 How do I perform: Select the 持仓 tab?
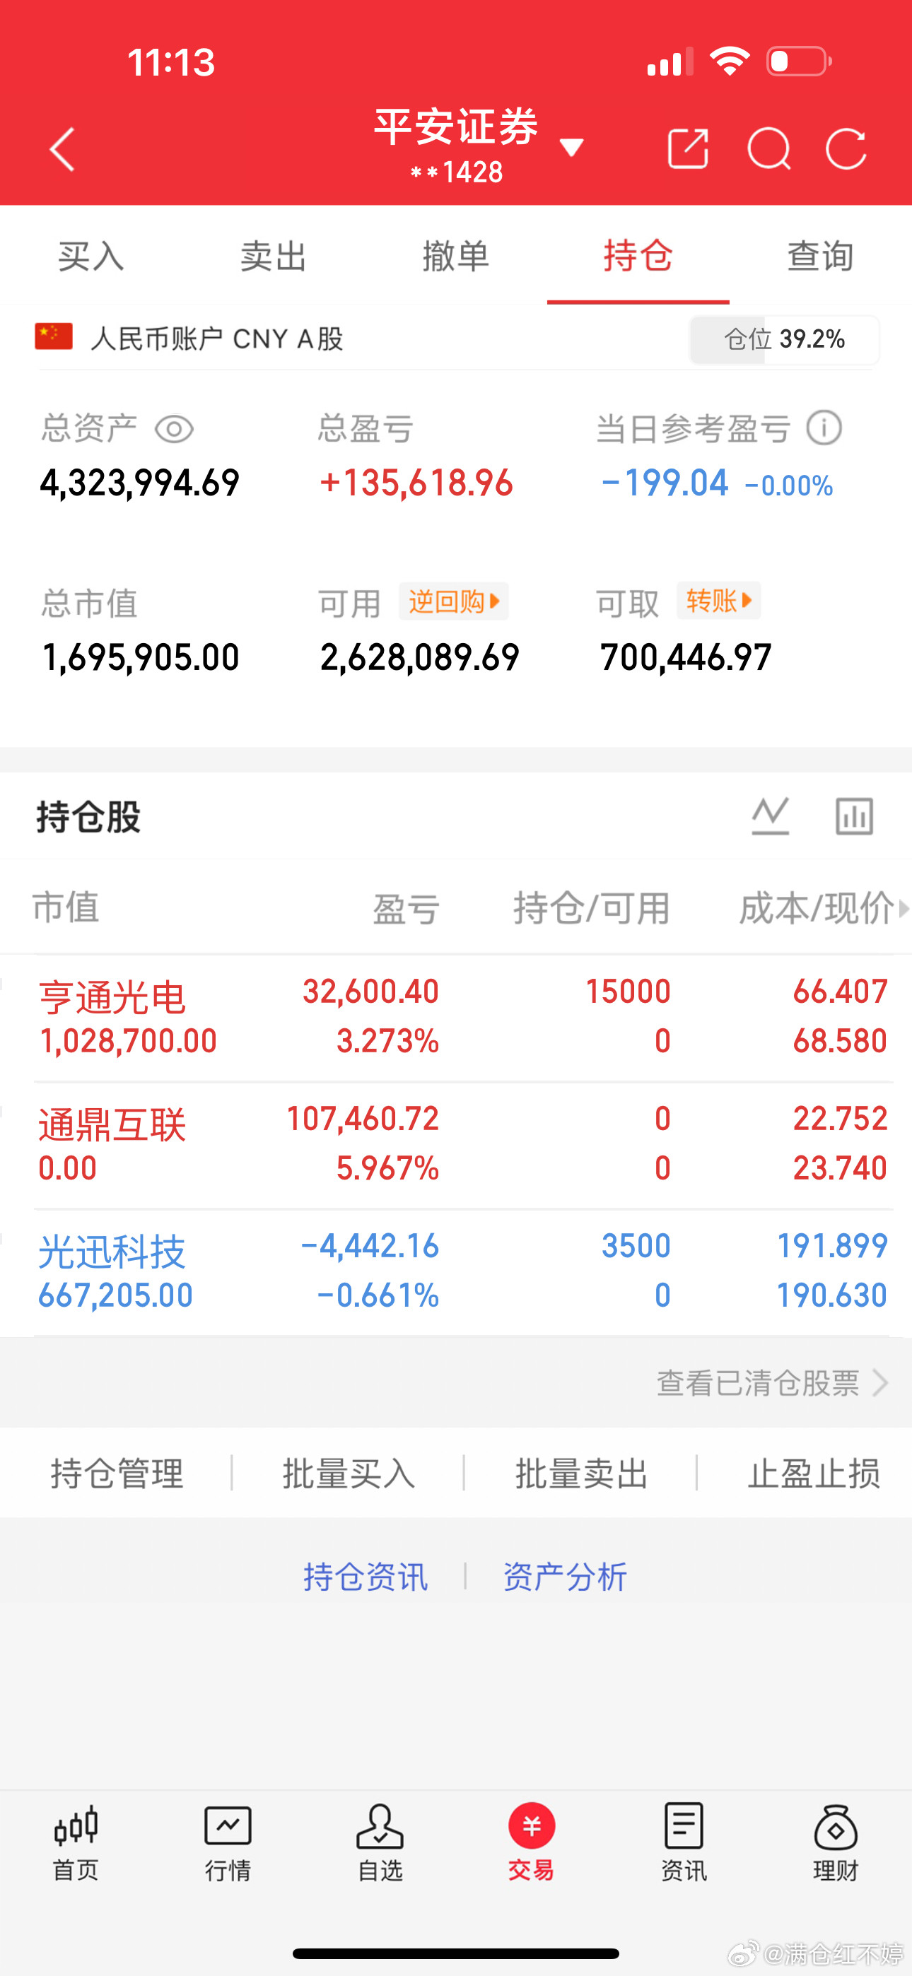(638, 255)
